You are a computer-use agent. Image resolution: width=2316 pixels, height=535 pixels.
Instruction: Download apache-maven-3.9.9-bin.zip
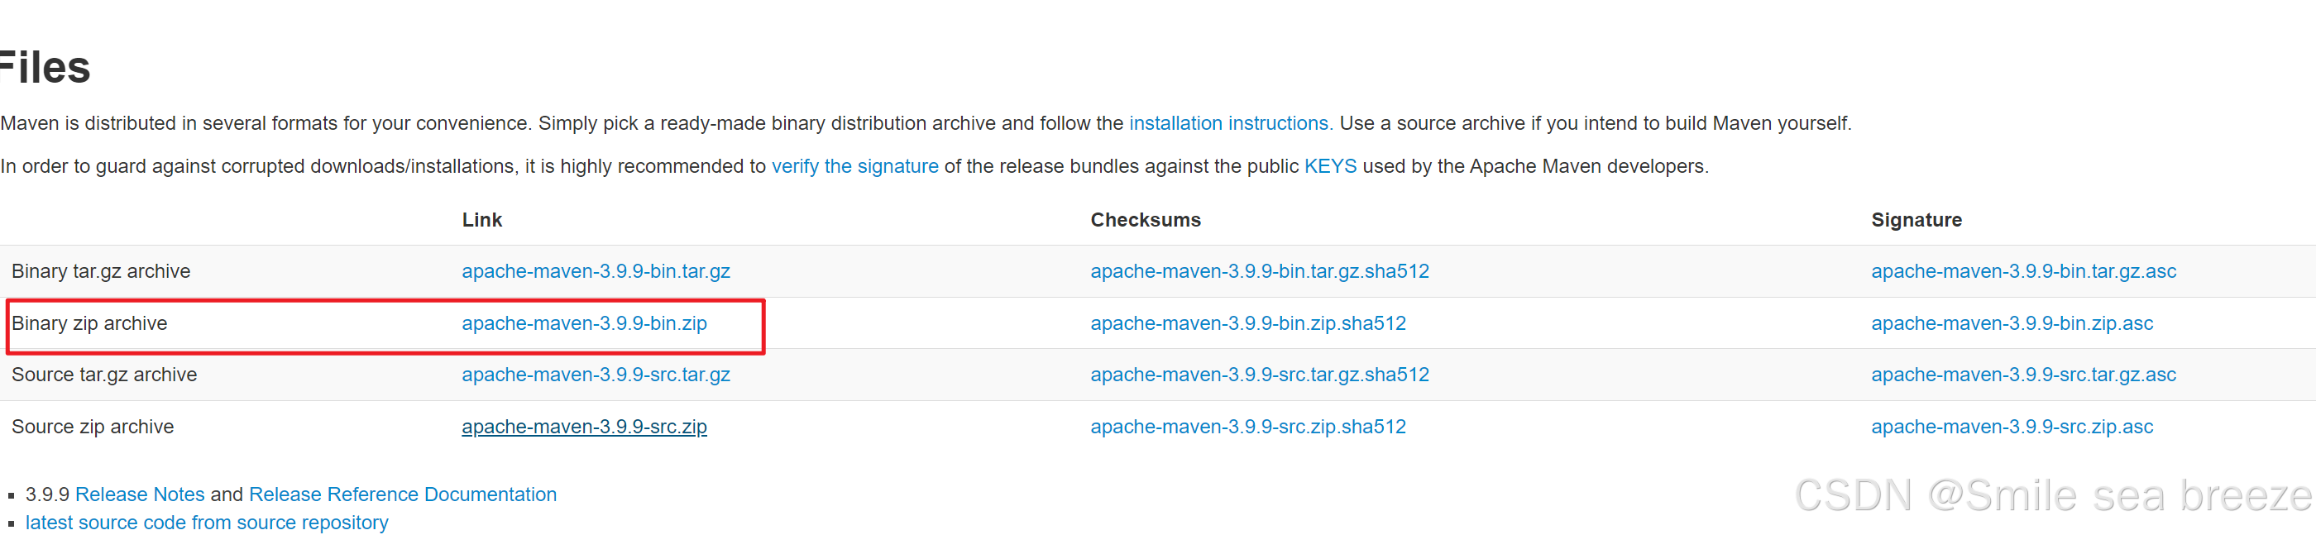(x=583, y=323)
